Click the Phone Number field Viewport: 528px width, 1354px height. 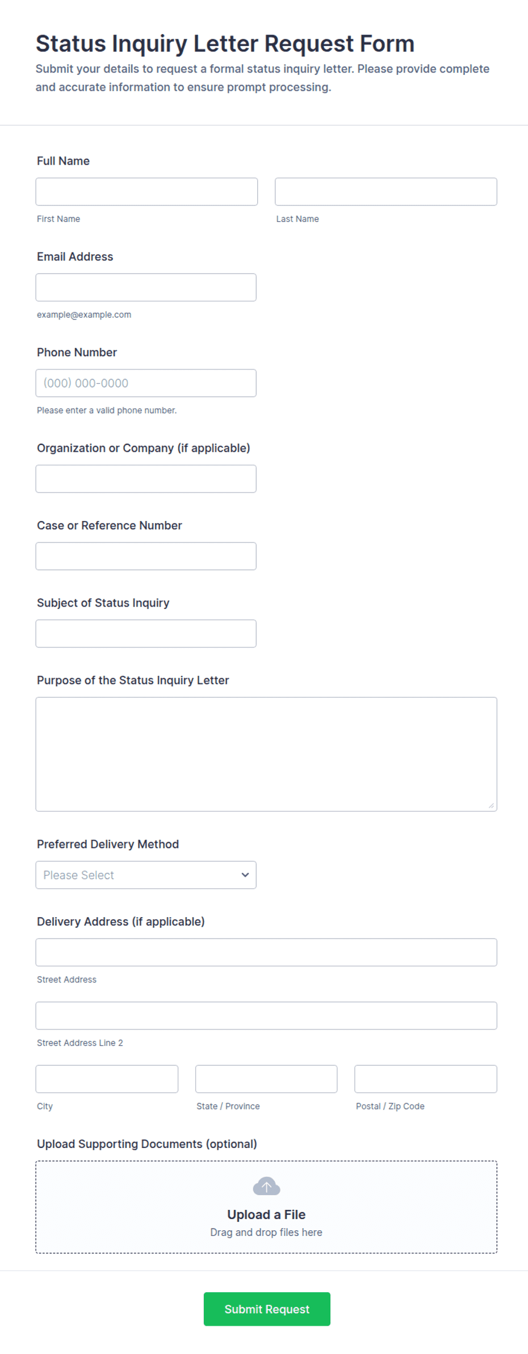(146, 383)
